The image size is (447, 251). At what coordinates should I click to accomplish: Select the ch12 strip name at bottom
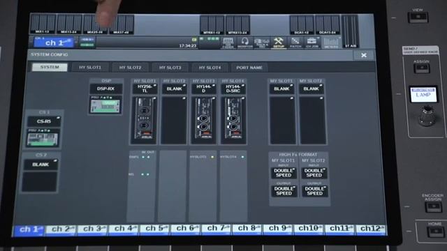point(372,229)
